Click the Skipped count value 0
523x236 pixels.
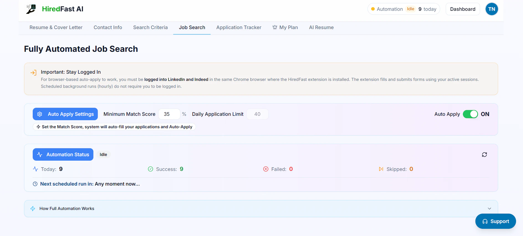coord(411,169)
